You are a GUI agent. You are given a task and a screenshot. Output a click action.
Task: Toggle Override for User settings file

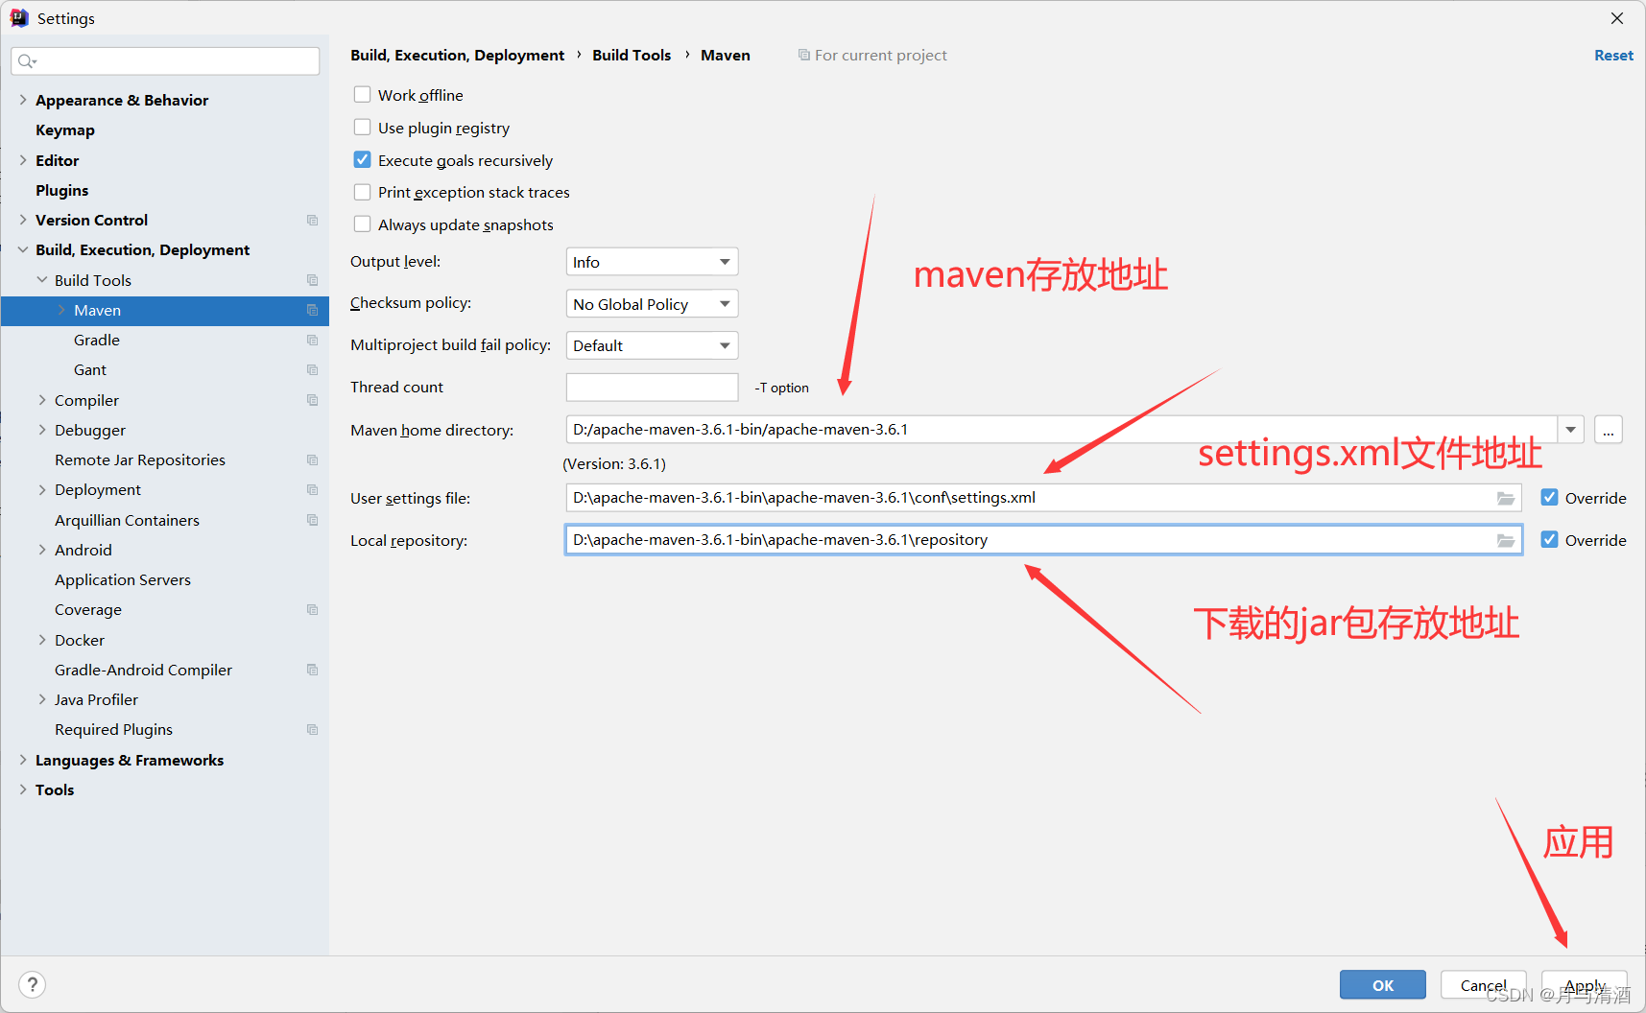click(x=1549, y=497)
